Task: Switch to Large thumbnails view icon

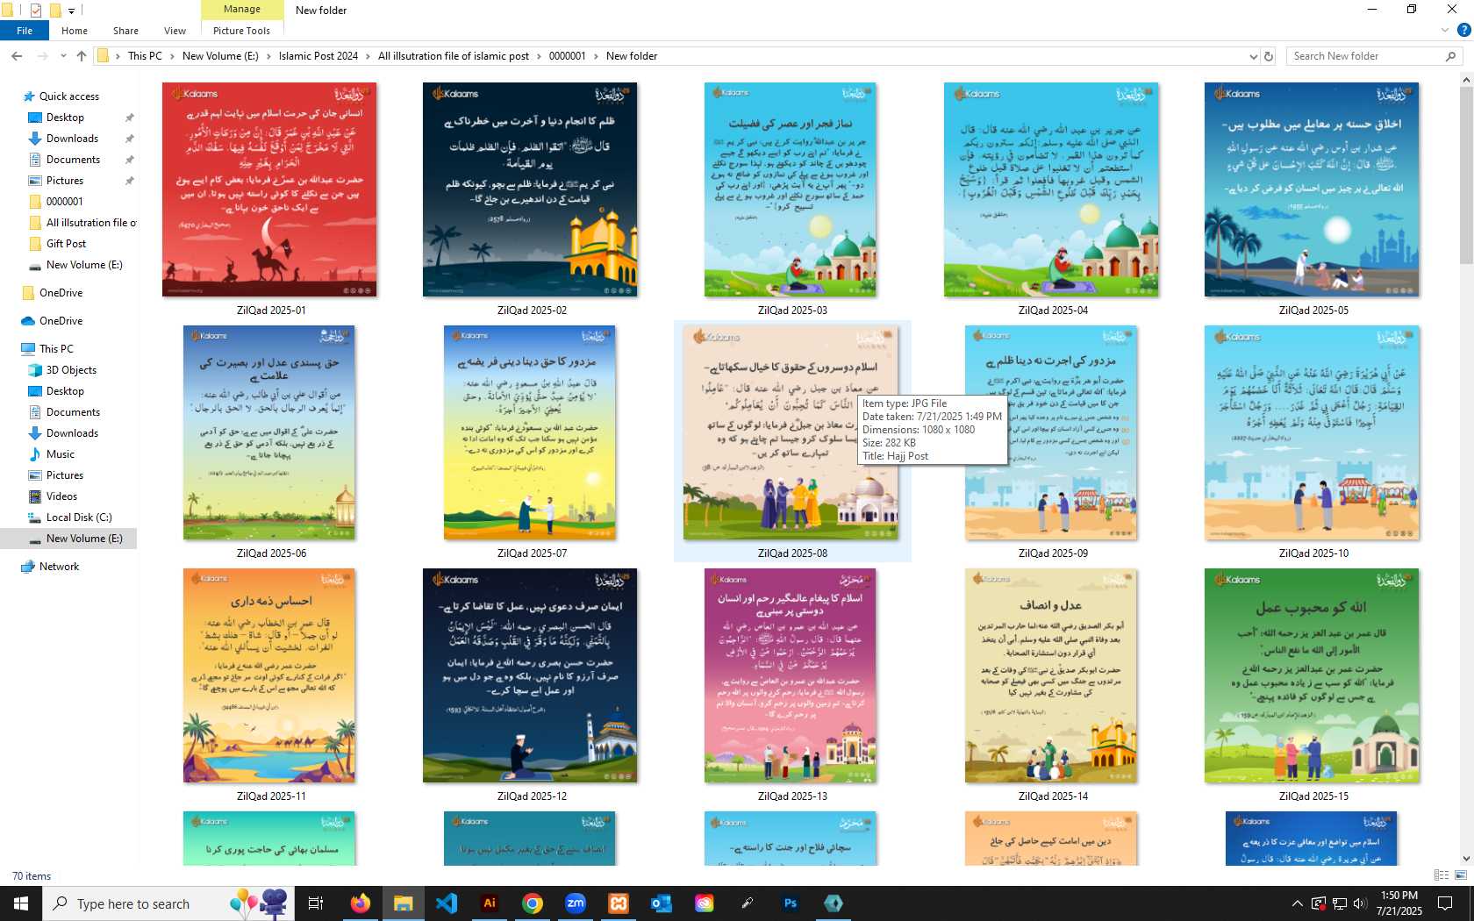Action: tap(1461, 875)
